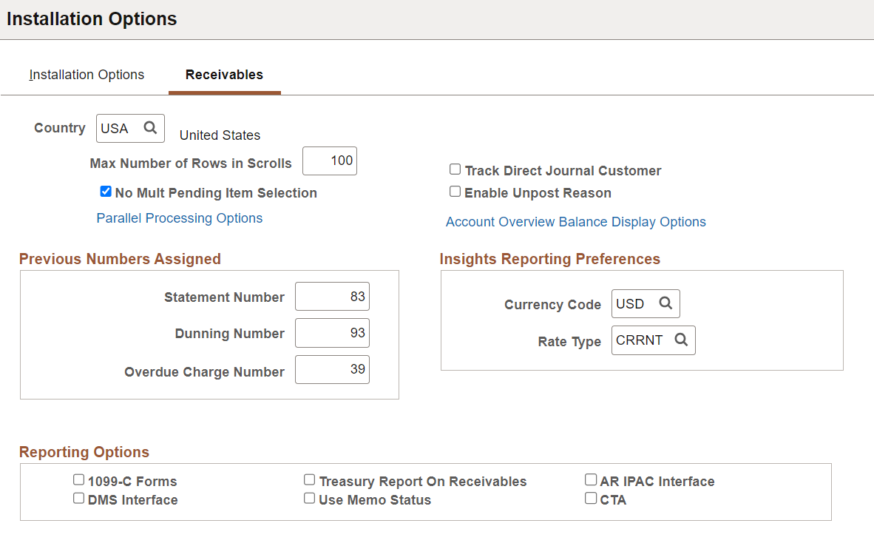The width and height of the screenshot is (874, 546).
Task: Enable the AR IPAC Interface checkbox
Action: tap(591, 479)
